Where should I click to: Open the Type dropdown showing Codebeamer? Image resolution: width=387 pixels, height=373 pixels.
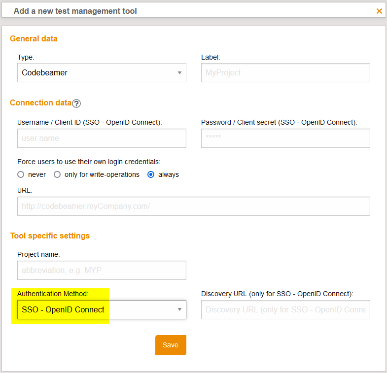[x=102, y=73]
